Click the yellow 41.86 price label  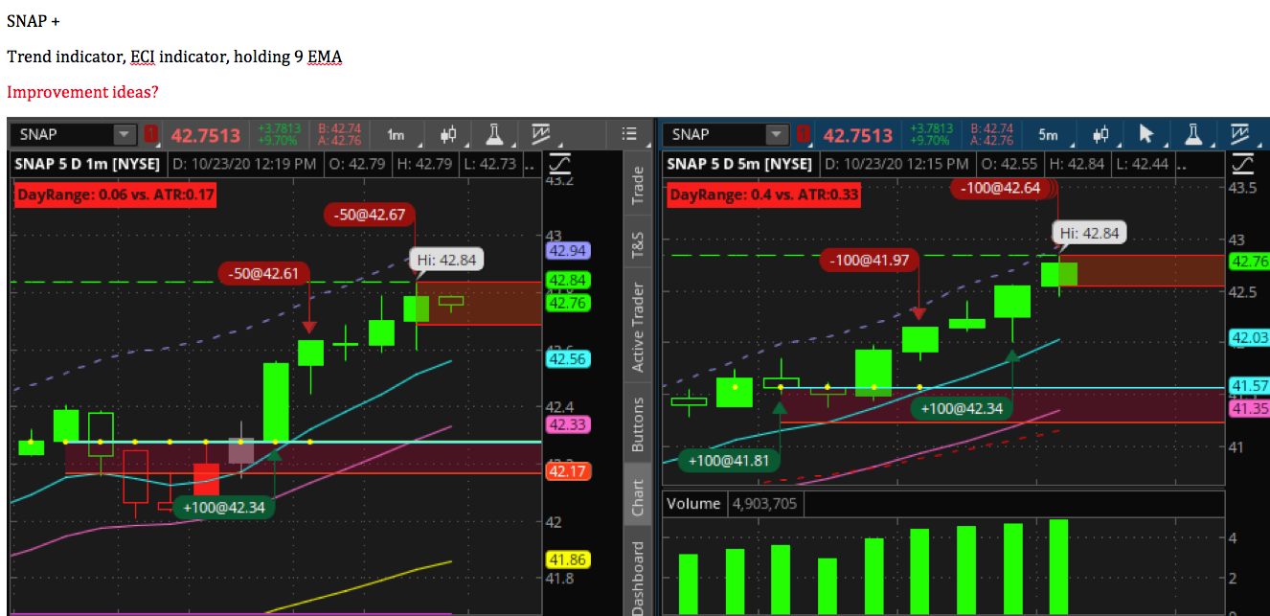(x=568, y=559)
